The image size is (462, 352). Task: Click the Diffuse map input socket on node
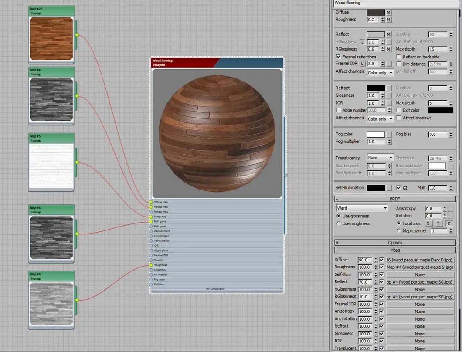151,202
